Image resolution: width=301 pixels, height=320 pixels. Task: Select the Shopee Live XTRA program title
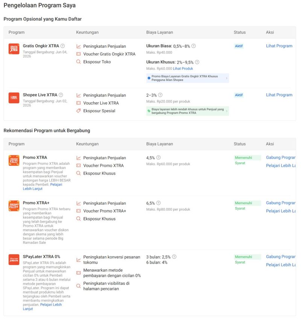coord(40,95)
